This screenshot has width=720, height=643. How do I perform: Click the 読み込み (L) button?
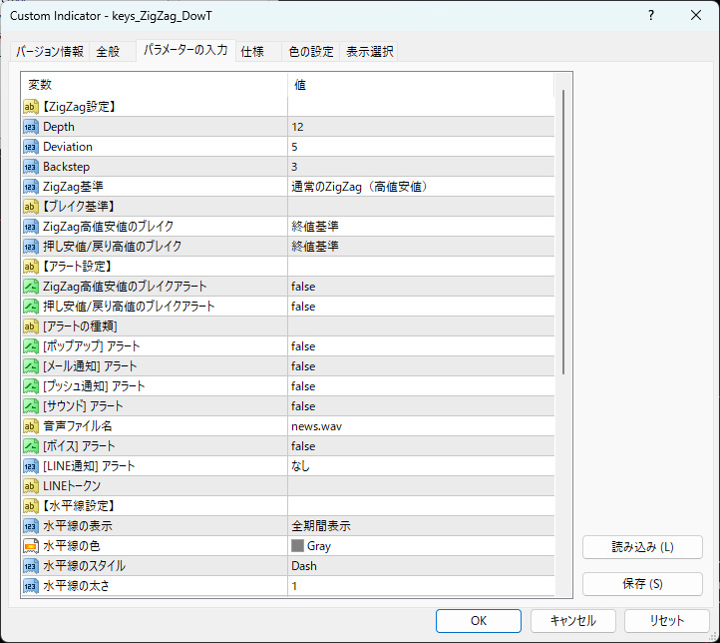pos(642,547)
